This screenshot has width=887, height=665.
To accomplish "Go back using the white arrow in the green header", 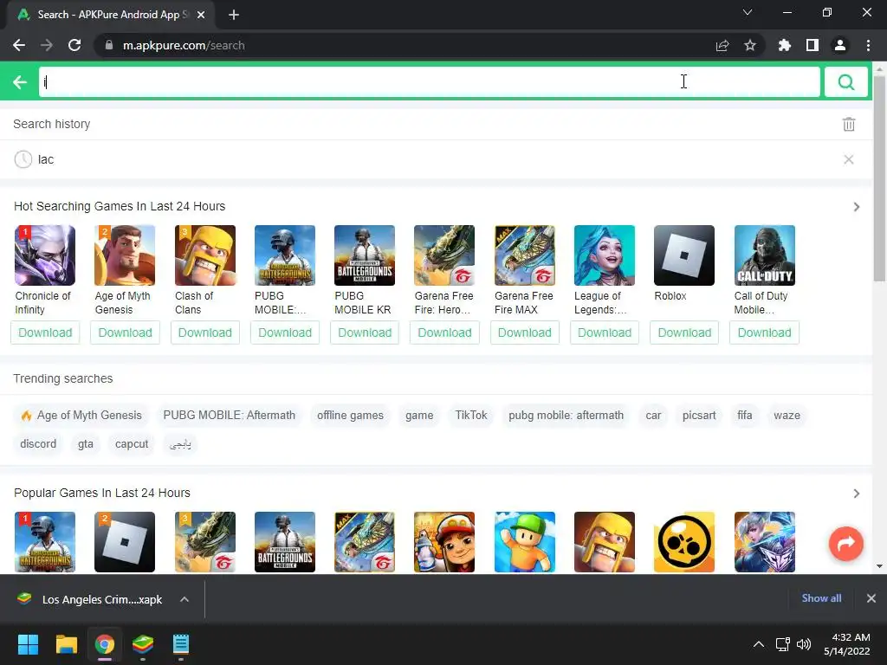I will tap(20, 82).
